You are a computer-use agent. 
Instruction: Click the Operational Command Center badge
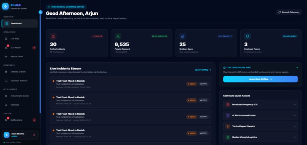(66, 7)
